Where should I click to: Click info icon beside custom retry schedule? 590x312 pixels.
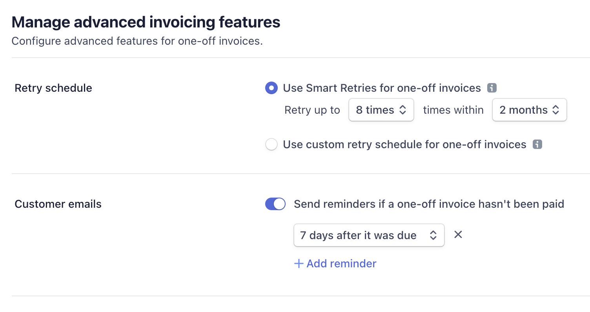tap(537, 145)
